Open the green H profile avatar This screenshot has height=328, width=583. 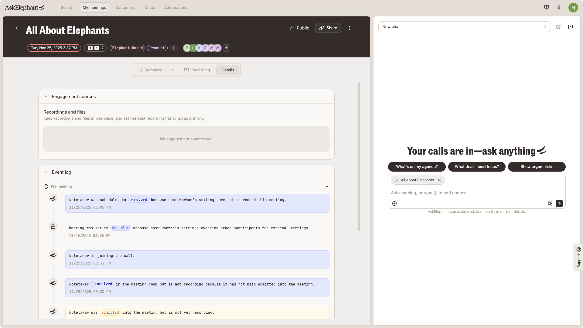click(573, 8)
